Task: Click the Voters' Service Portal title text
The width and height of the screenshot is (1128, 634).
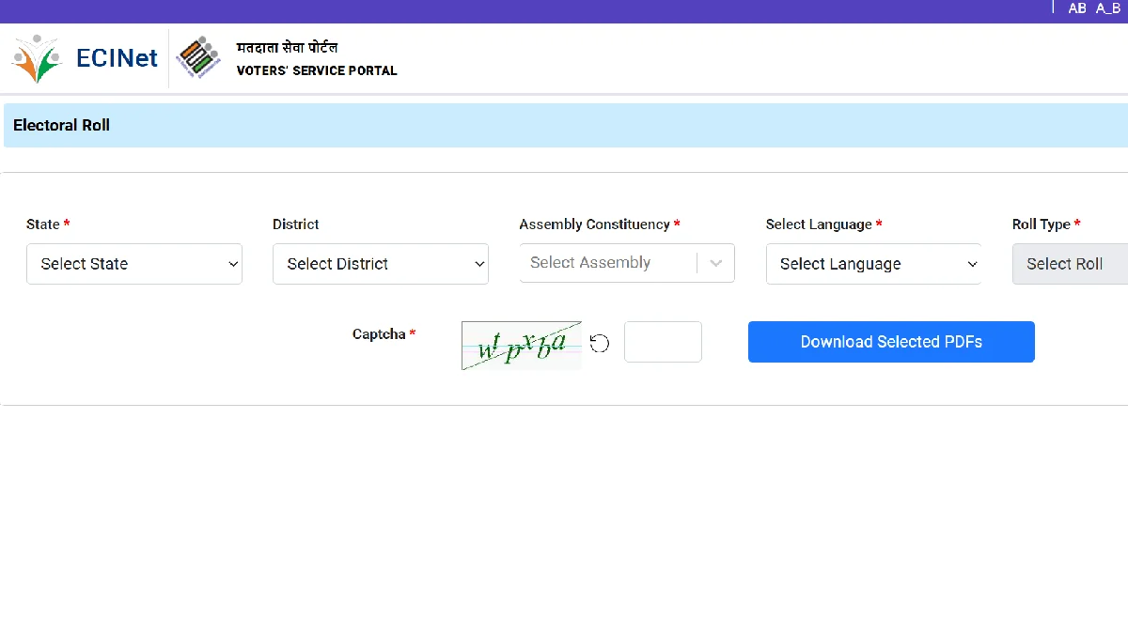Action: click(x=317, y=70)
